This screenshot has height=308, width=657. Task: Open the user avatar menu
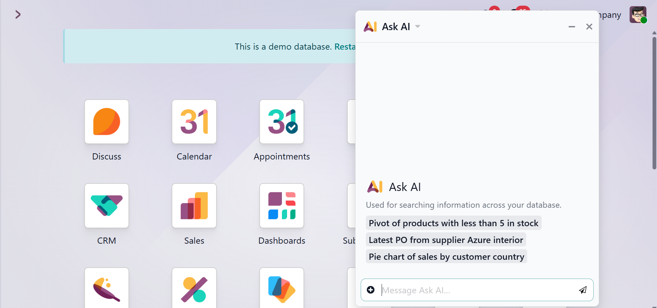(638, 15)
